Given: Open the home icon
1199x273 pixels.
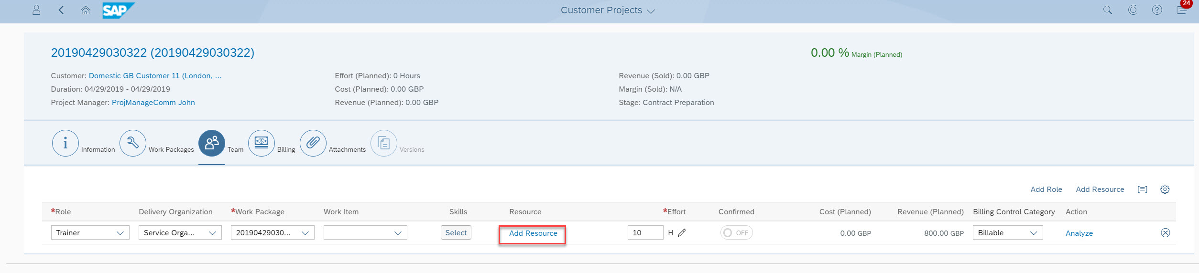Looking at the screenshot, I should point(86,10).
